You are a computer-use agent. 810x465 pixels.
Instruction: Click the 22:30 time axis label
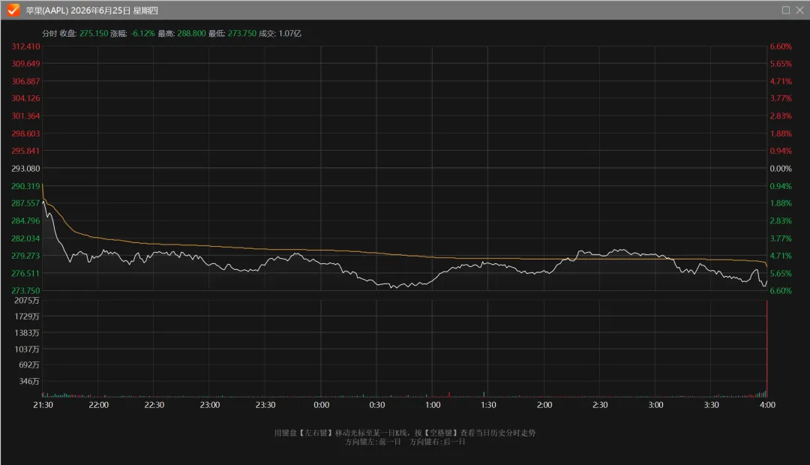point(154,405)
